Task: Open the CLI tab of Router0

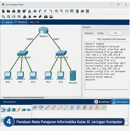Action: 116,33
